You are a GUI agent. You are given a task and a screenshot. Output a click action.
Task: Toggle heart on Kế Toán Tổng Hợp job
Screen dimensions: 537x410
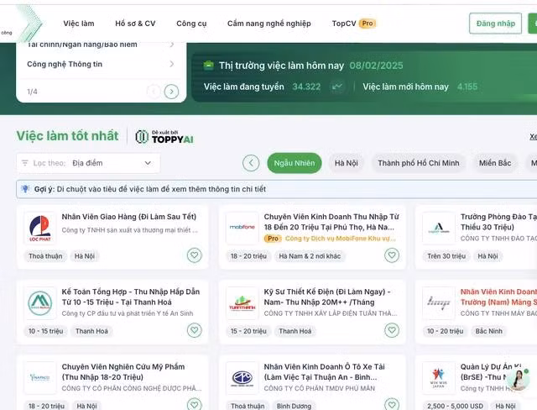pos(194,330)
